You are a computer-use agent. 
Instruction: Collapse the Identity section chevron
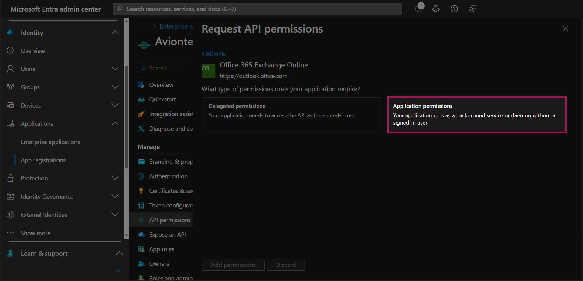pos(115,33)
